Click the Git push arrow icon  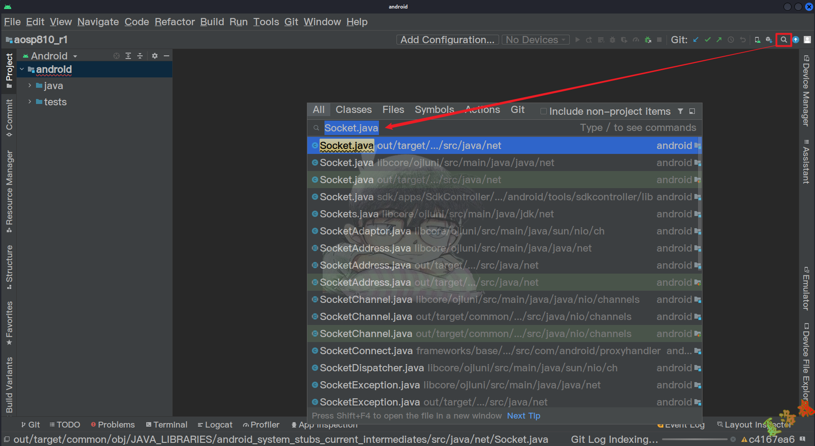click(x=719, y=40)
